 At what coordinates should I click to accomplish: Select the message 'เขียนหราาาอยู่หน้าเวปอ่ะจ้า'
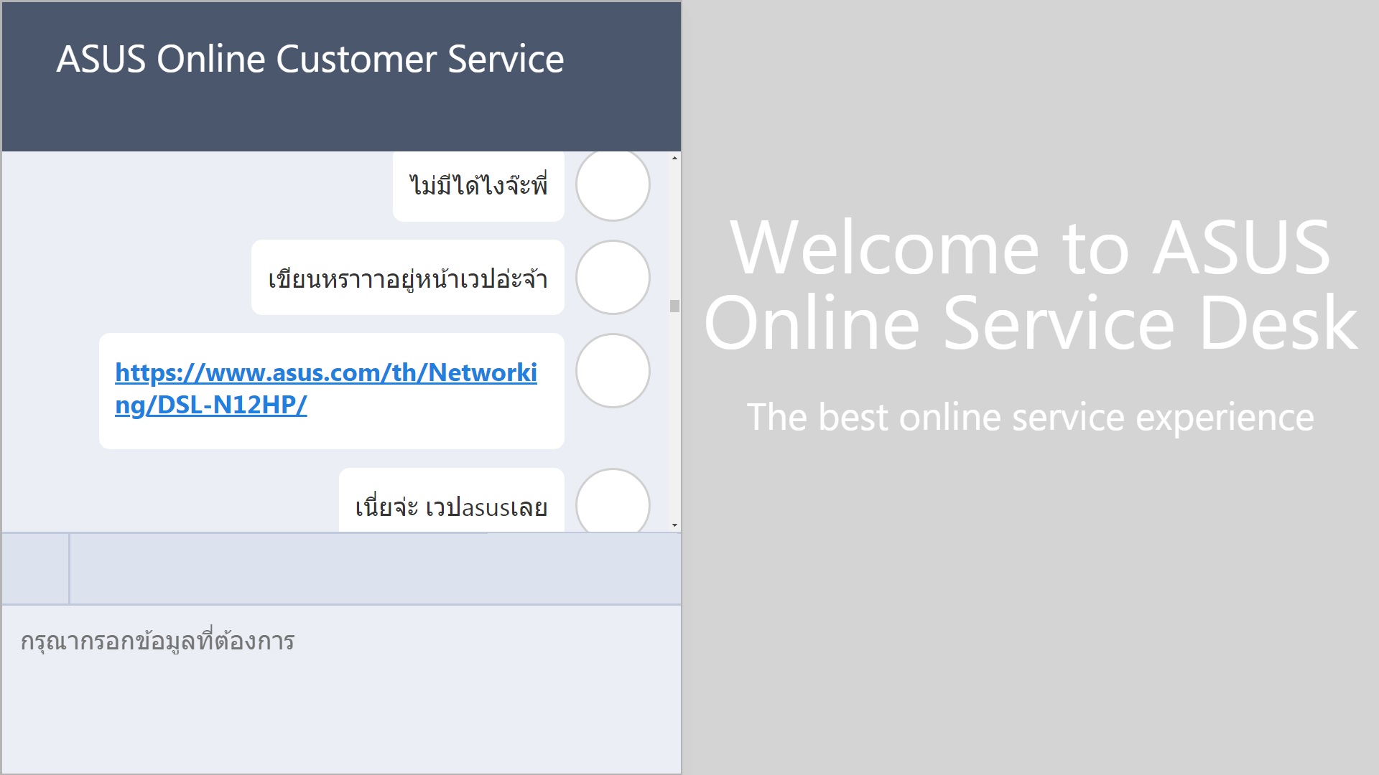coord(408,278)
